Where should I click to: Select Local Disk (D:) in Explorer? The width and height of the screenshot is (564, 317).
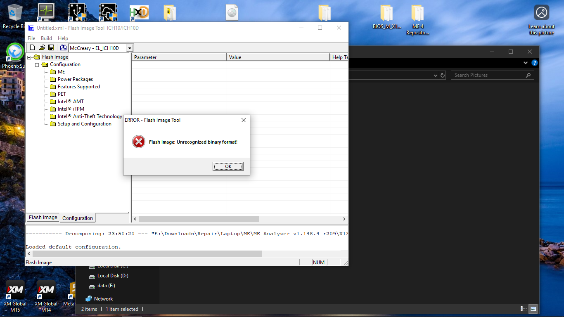(x=113, y=276)
